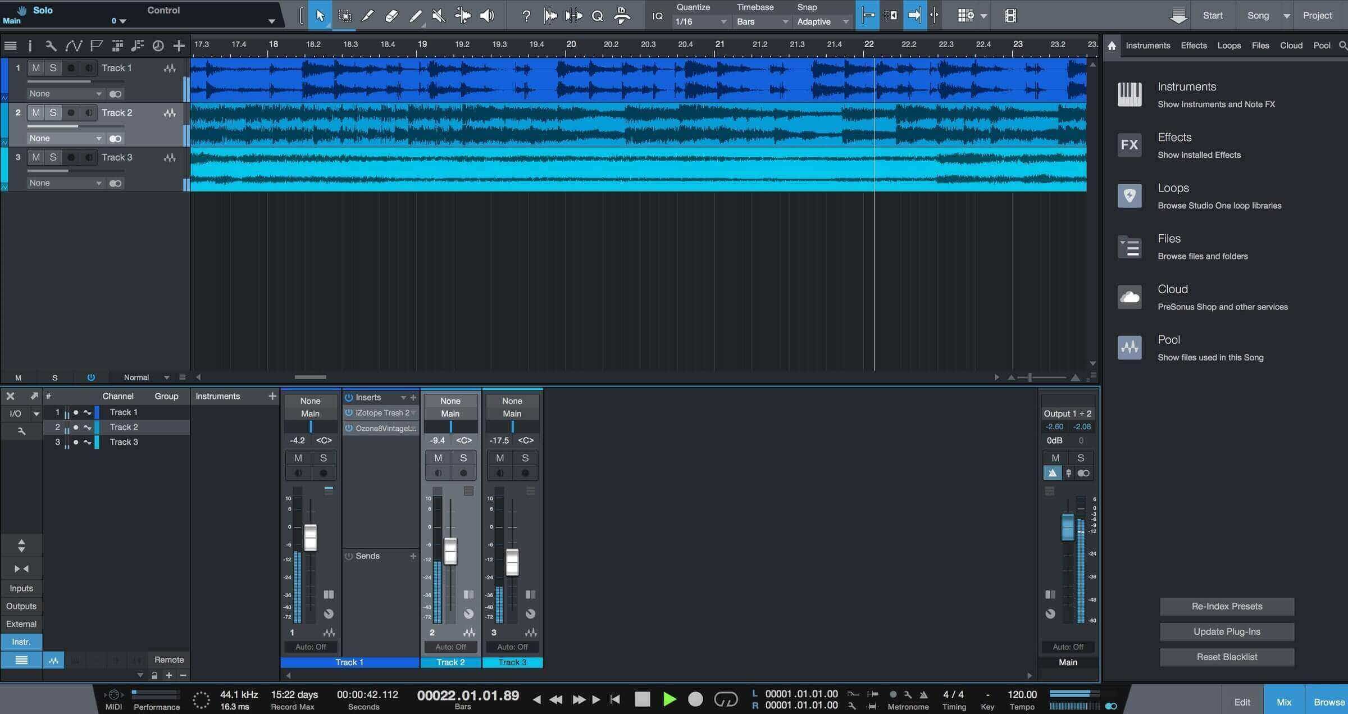Select the Listen (speaker) tool
The height and width of the screenshot is (714, 1348).
pyautogui.click(x=486, y=15)
